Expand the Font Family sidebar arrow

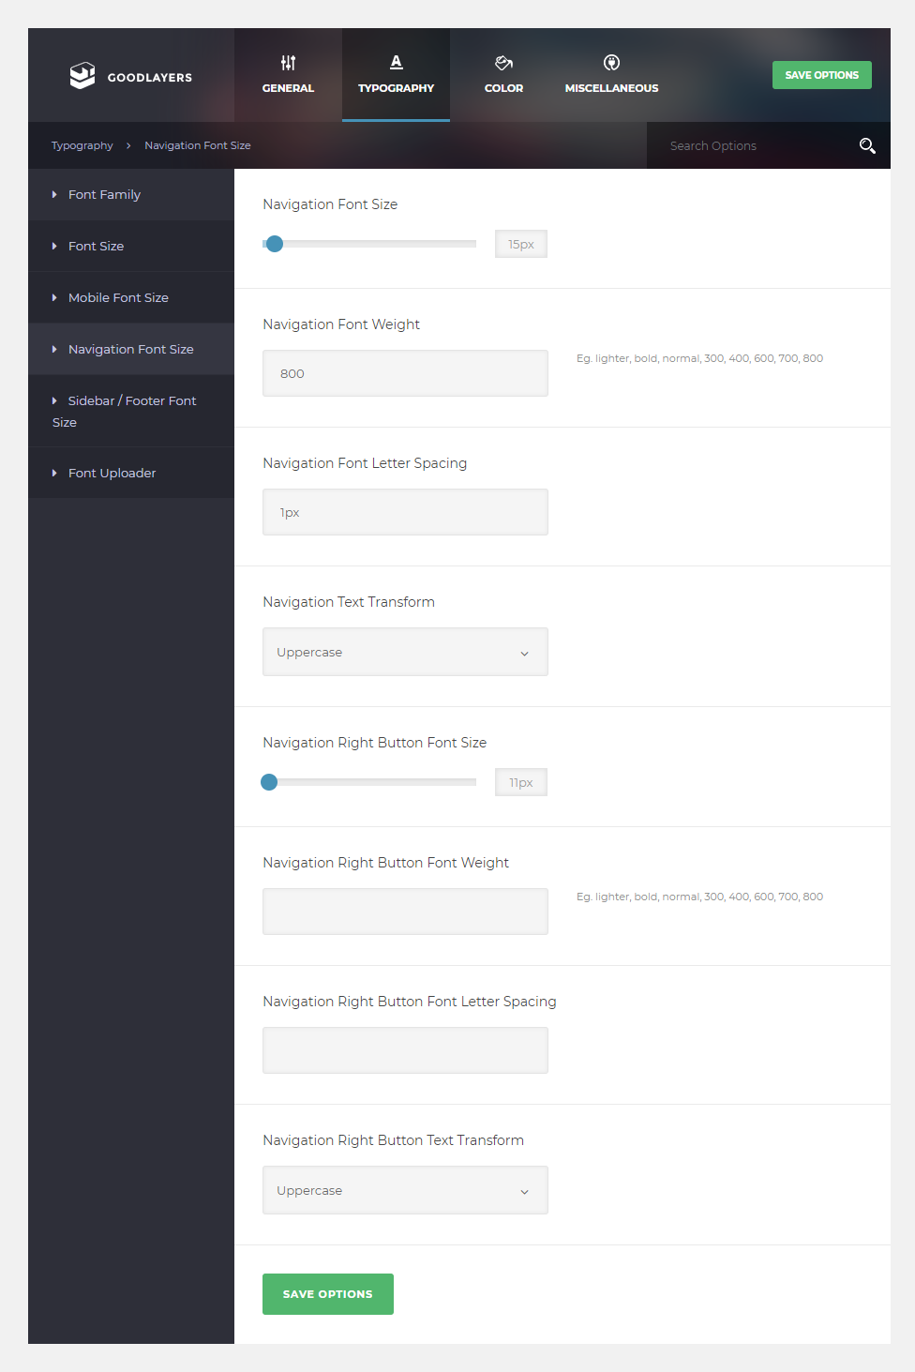(x=54, y=195)
